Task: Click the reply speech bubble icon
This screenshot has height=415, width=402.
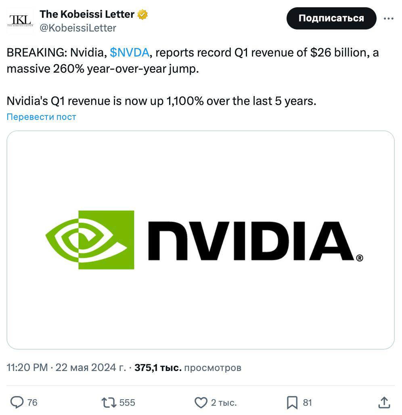Action: 17,402
